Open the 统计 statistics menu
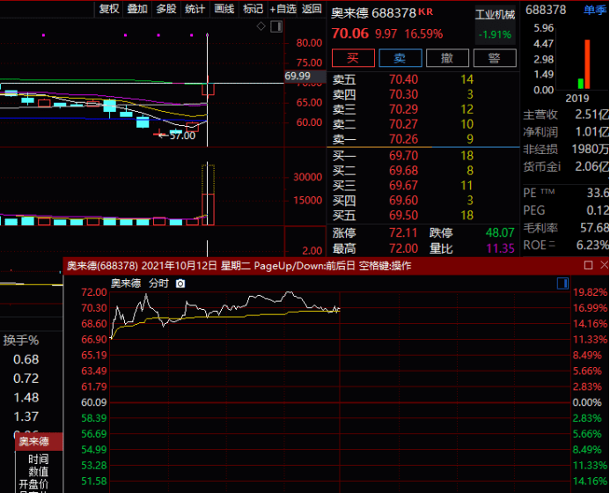This screenshot has height=493, width=610. (195, 9)
